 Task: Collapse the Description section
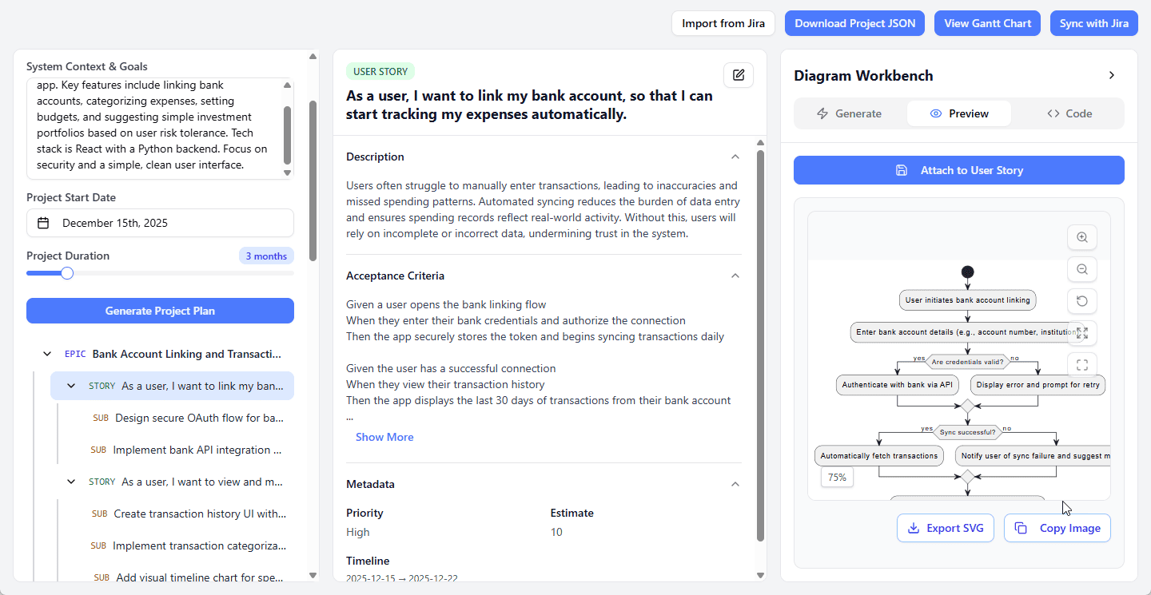tap(735, 157)
